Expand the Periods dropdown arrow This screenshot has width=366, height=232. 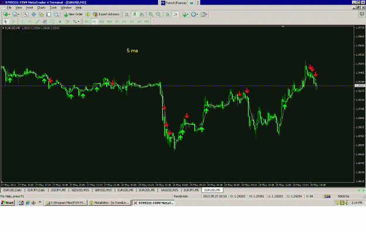(197, 15)
